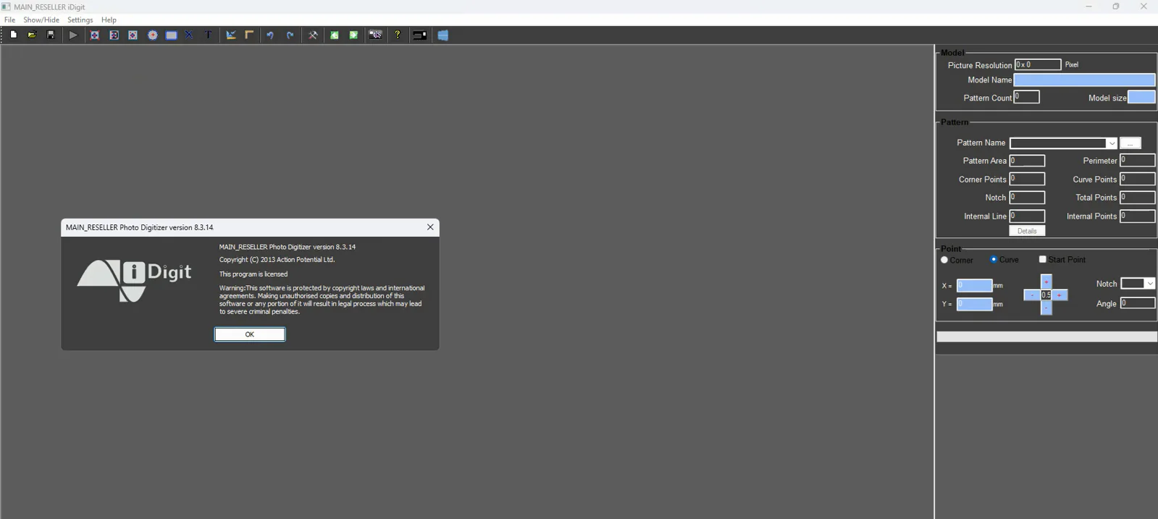Click the "This program is licensed" text
This screenshot has width=1158, height=519.
(253, 274)
